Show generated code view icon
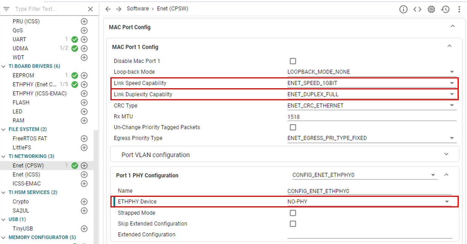 coord(417,9)
